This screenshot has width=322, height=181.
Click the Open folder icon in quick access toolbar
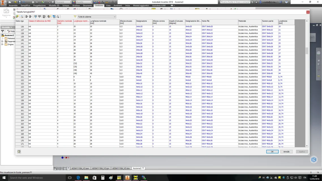(15, 2)
